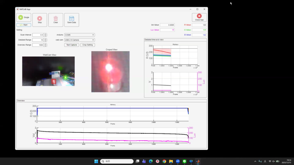The image size is (294, 165).
Task: Open the Crop Setting button
Action: [x=88, y=45]
